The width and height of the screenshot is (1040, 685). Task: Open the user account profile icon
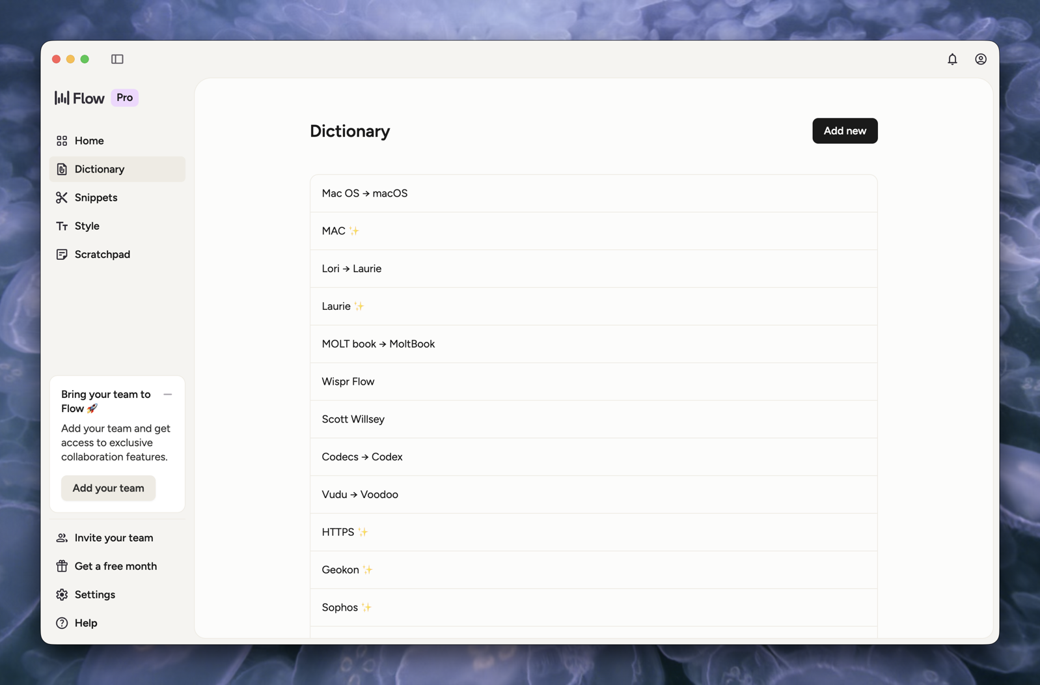point(981,59)
